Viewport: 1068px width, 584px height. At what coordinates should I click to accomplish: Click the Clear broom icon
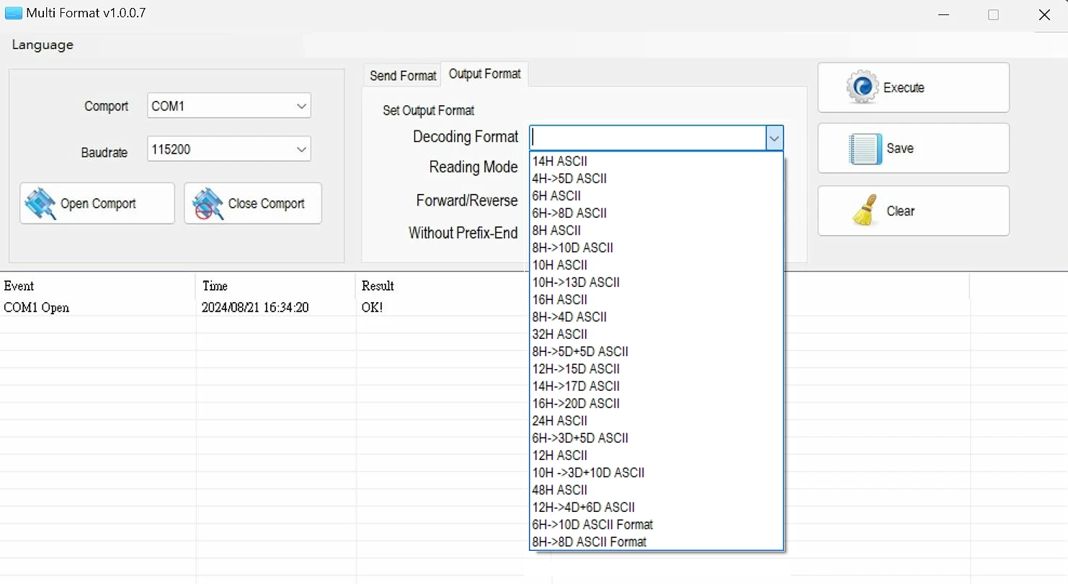(x=865, y=211)
